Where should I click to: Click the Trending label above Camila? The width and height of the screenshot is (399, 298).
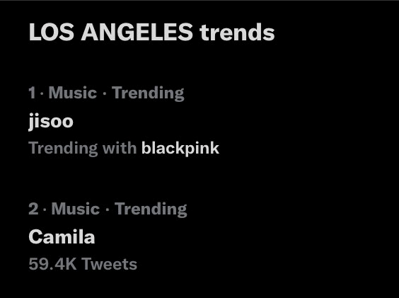pyautogui.click(x=151, y=210)
